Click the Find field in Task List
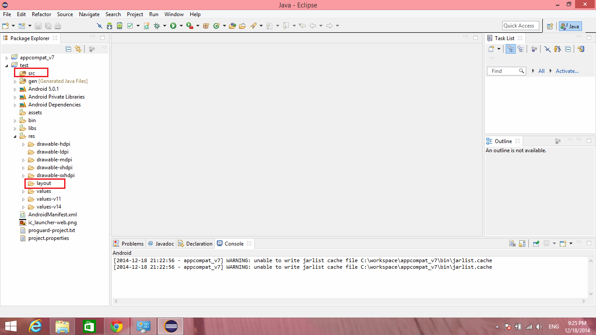 pyautogui.click(x=506, y=71)
